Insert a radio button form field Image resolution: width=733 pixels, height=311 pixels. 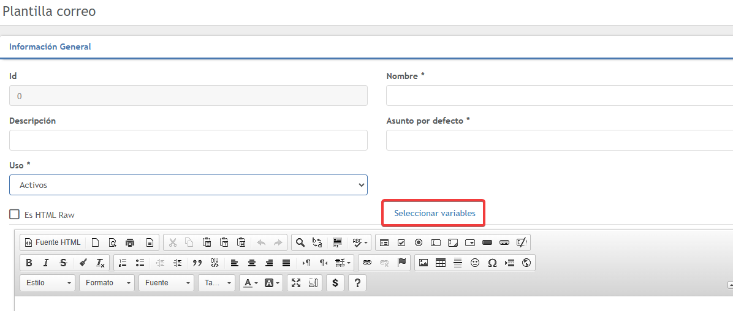(419, 242)
